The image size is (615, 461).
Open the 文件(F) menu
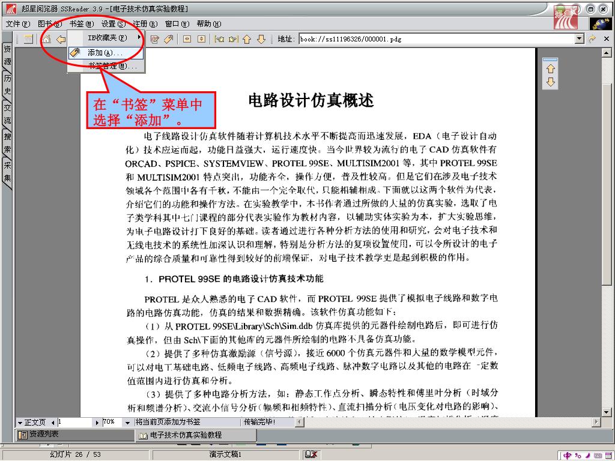pos(17,24)
